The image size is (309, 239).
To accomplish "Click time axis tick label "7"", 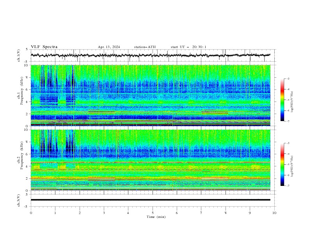I will [201, 213].
